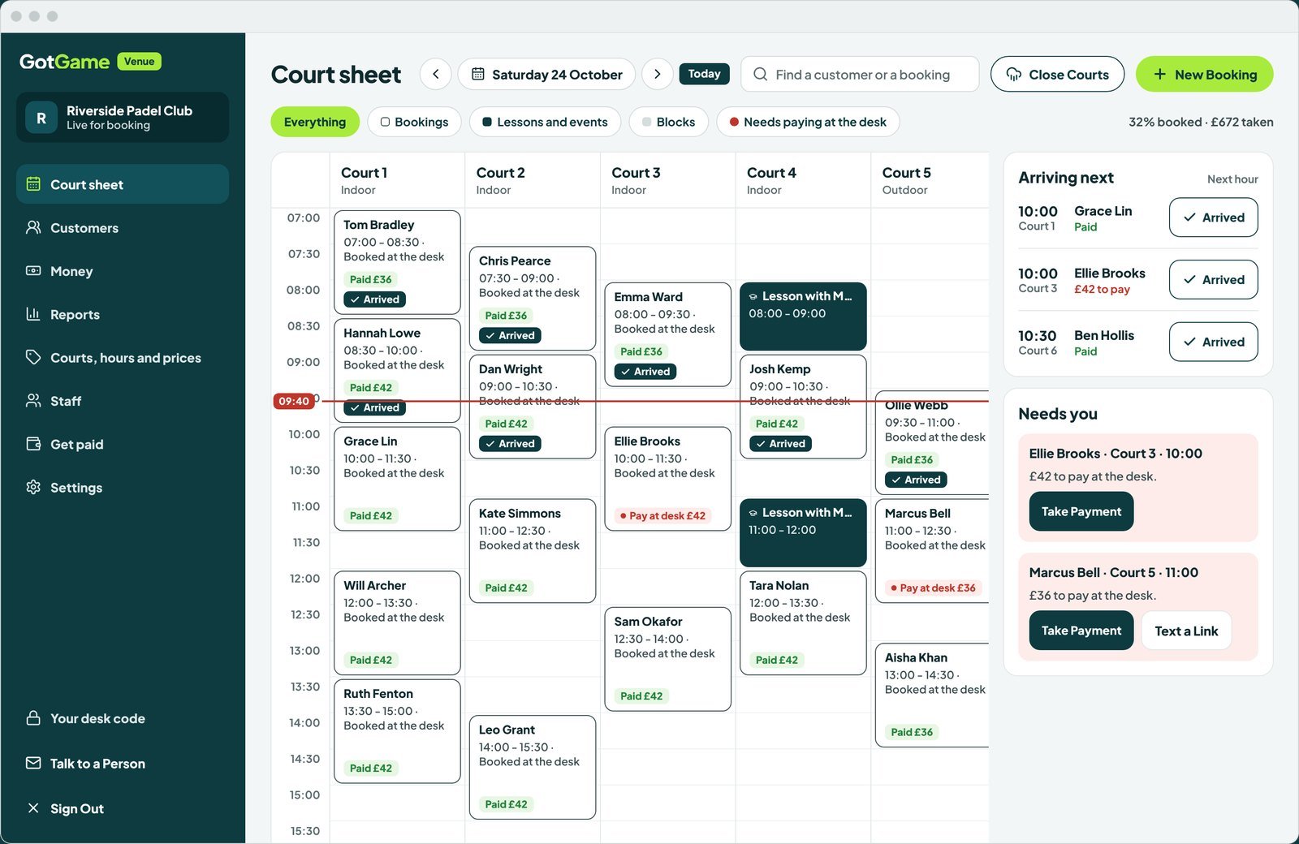Image resolution: width=1299 pixels, height=844 pixels.
Task: Open the Saturday 24 October date picker
Action: coord(547,74)
